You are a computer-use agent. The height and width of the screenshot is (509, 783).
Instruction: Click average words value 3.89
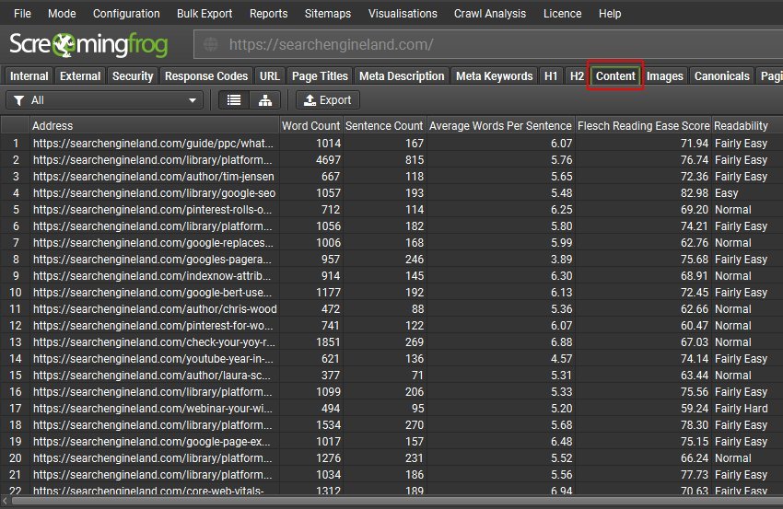point(561,260)
